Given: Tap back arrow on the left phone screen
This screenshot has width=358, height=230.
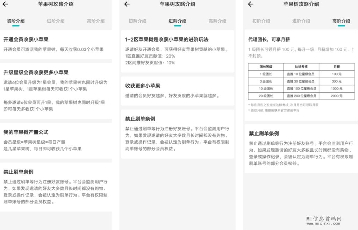Looking at the screenshot, I should click(5, 5).
